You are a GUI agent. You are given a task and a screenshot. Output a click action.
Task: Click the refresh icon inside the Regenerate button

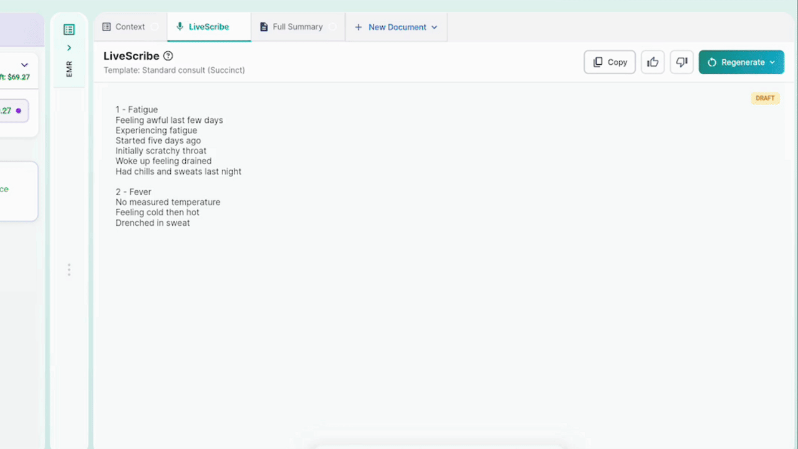(711, 62)
